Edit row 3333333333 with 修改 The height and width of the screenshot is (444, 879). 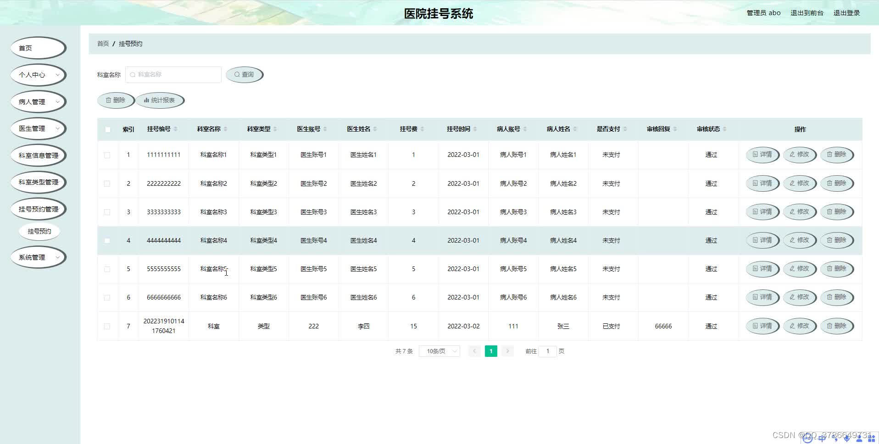point(800,212)
